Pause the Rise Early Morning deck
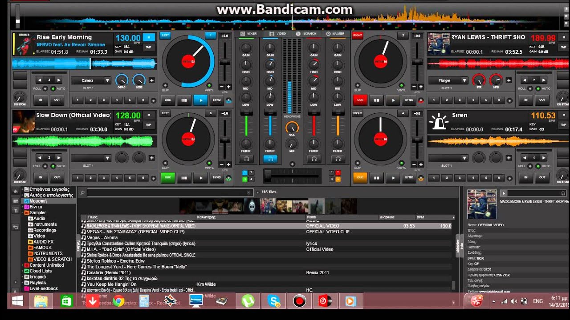Viewport: 570px width, 320px height. pos(183,100)
